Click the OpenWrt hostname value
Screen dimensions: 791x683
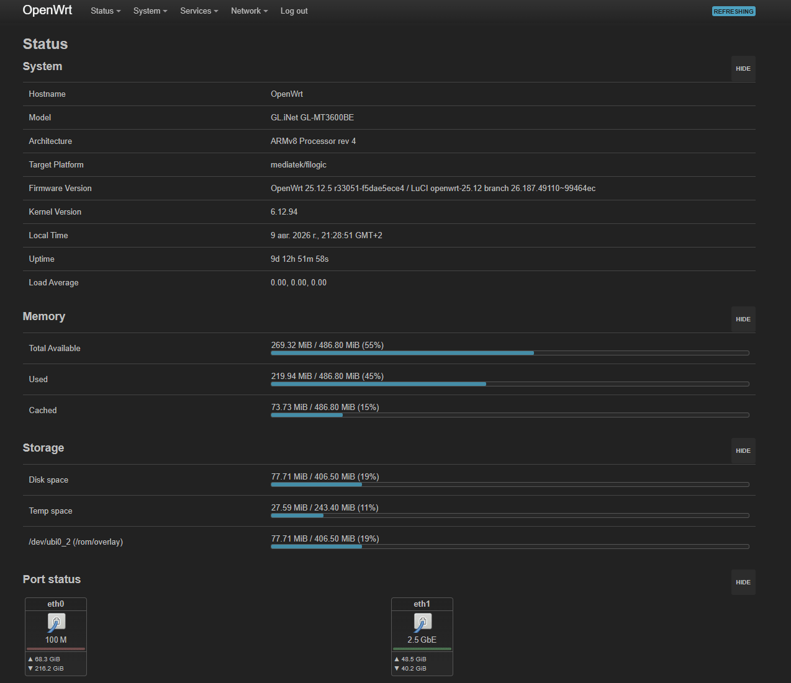(287, 94)
